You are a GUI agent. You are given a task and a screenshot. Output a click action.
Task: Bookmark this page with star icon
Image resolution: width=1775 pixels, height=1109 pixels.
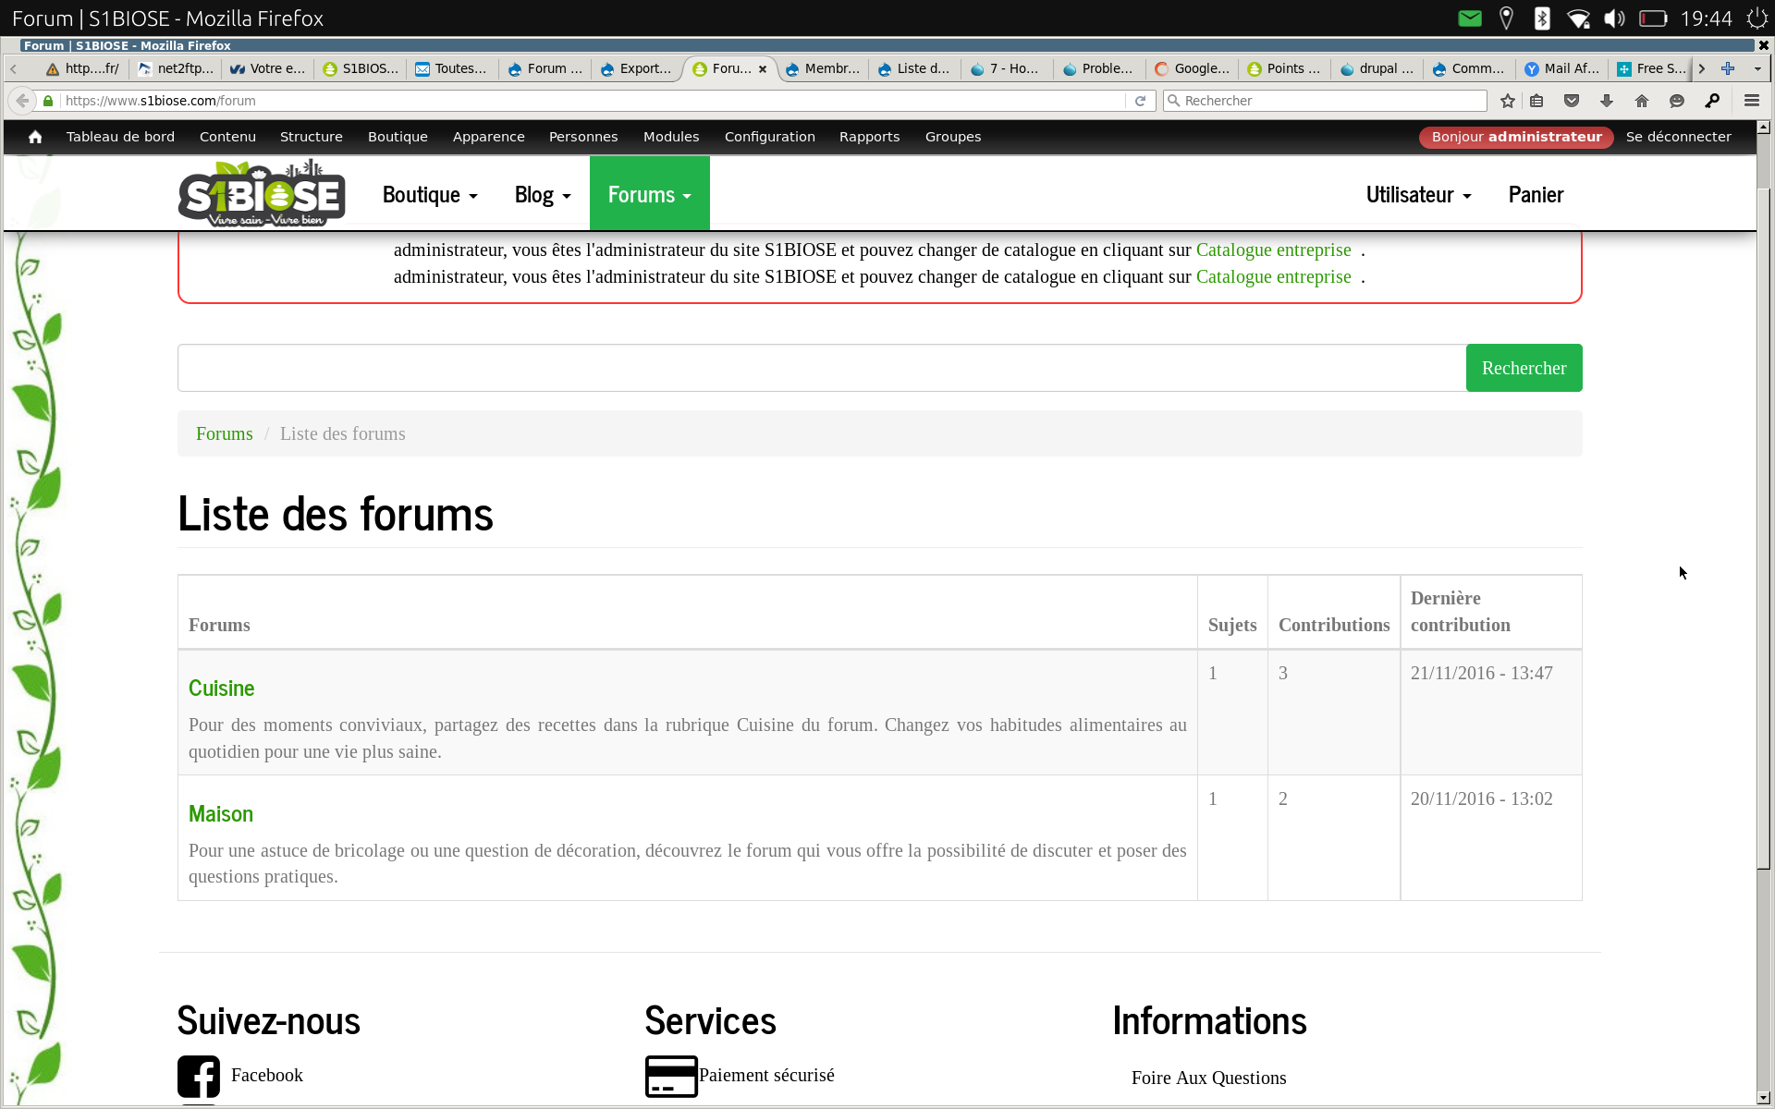1508,101
